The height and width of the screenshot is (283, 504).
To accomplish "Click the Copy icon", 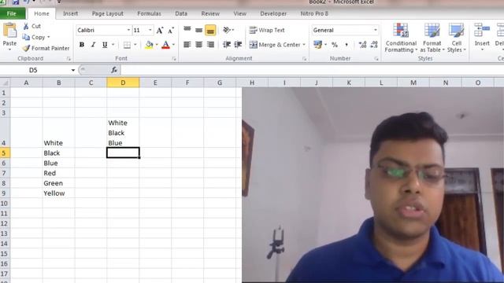I will [26, 37].
